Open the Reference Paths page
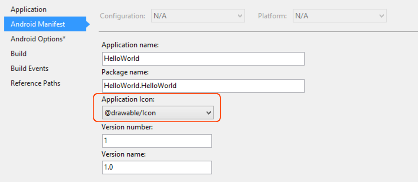The height and width of the screenshot is (182, 418). (35, 83)
